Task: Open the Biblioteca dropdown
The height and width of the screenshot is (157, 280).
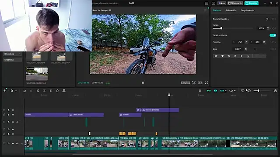Action: click(x=12, y=54)
